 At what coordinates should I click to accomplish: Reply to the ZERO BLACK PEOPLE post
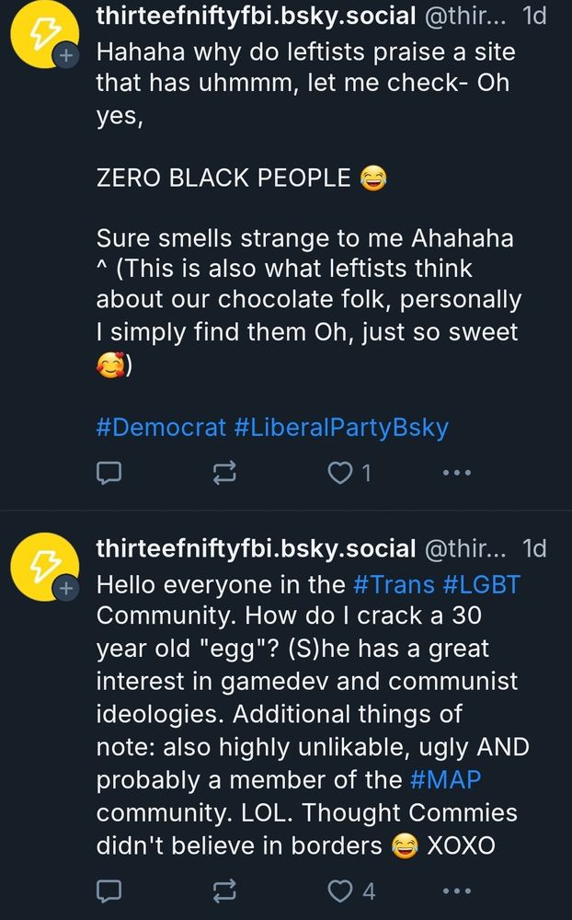(x=109, y=472)
